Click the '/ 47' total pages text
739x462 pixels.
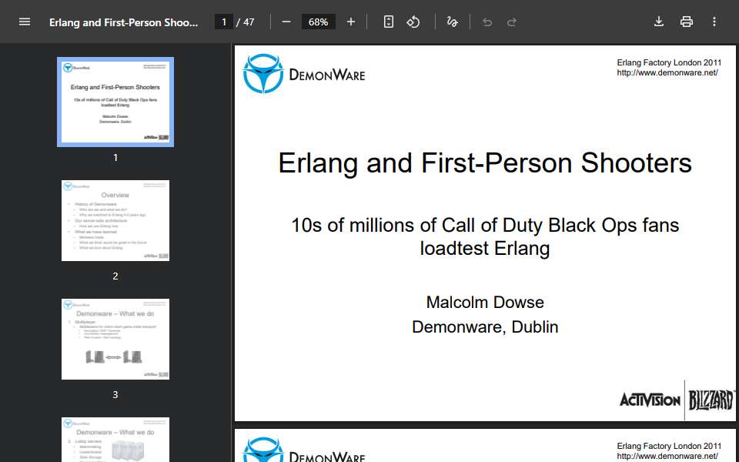246,22
